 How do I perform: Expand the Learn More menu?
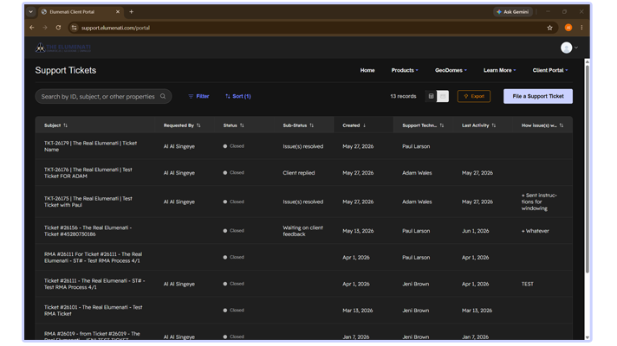(499, 70)
